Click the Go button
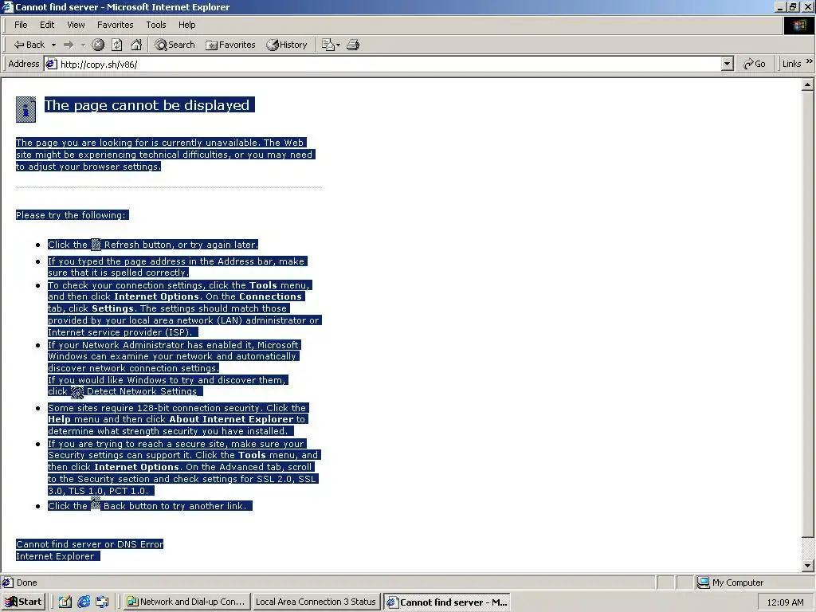The width and height of the screenshot is (816, 612). coord(755,64)
